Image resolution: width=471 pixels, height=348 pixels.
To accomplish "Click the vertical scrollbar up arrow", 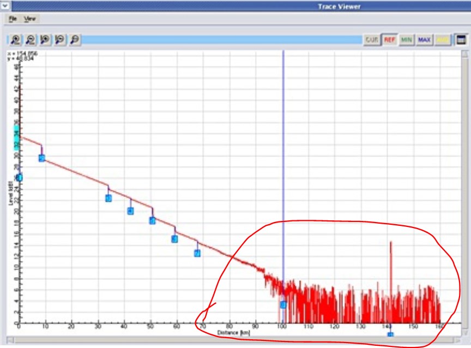I will (464, 54).
